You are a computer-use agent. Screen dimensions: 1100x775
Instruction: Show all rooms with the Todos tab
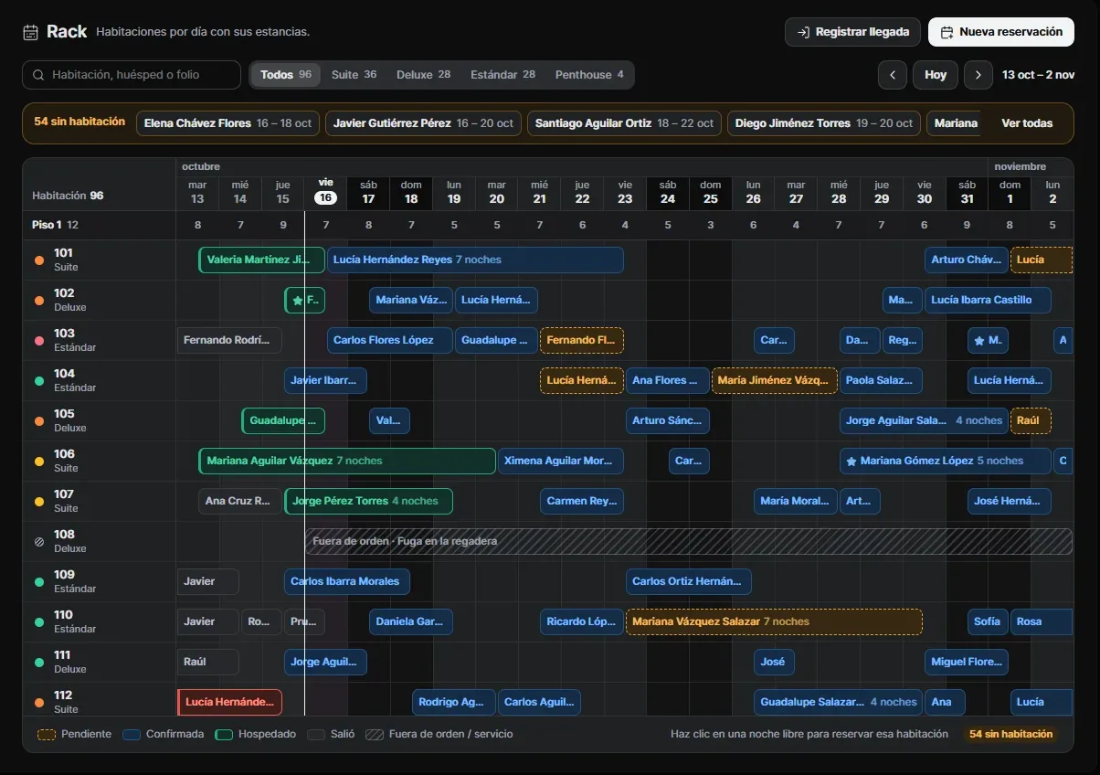[x=286, y=75]
